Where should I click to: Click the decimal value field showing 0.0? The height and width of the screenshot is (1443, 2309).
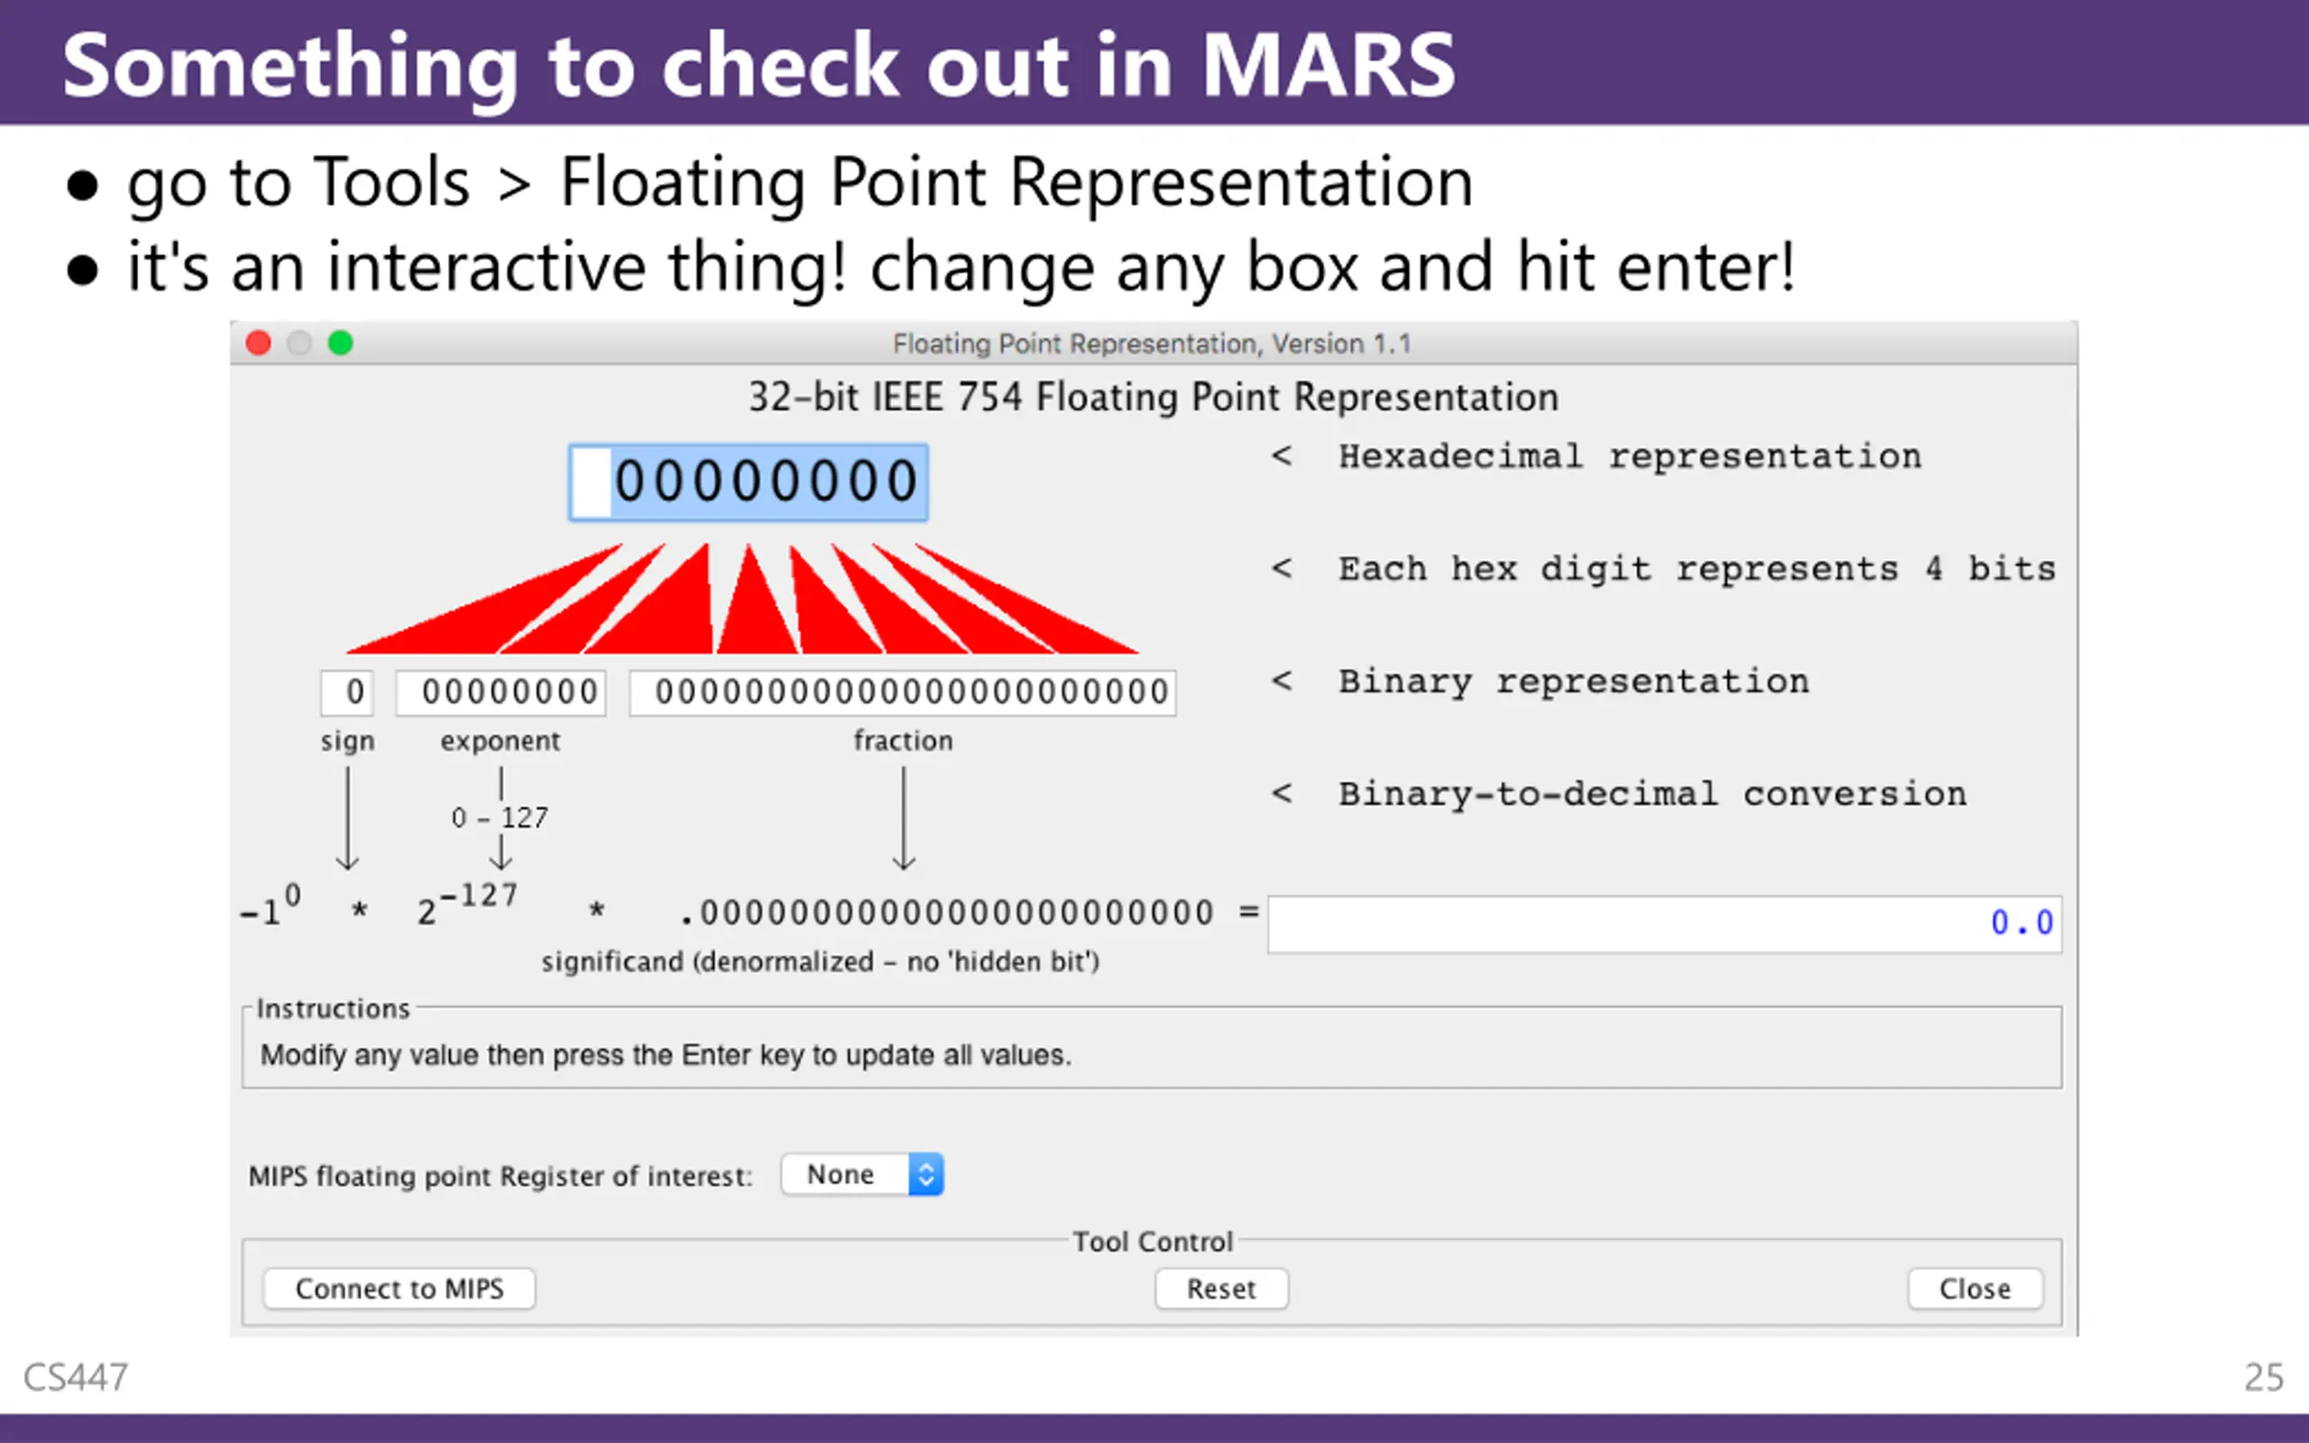[x=1664, y=923]
